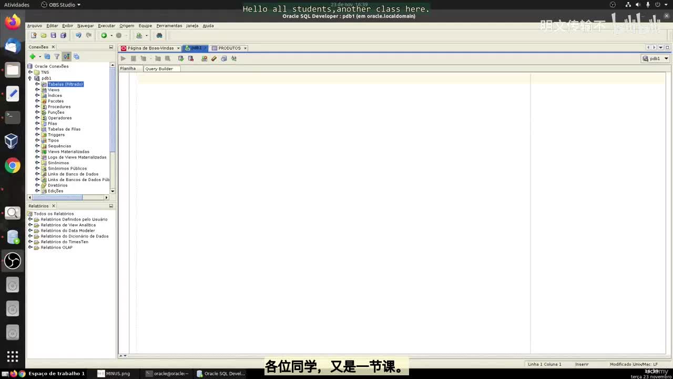Screen dimensions: 673x379
Task: Click Oracle SQL Developer taskbar button
Action: (x=221, y=373)
